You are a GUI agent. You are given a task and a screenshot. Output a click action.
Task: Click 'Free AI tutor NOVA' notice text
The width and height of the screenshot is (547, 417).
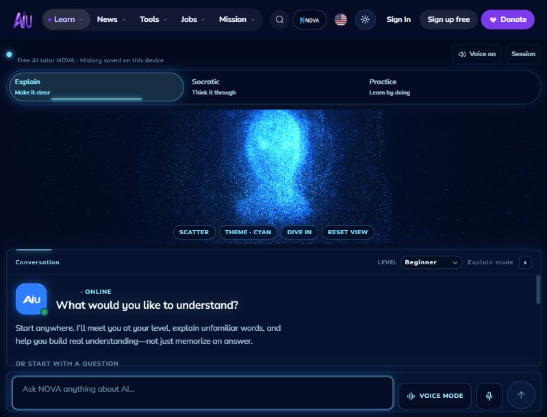pyautogui.click(x=90, y=60)
